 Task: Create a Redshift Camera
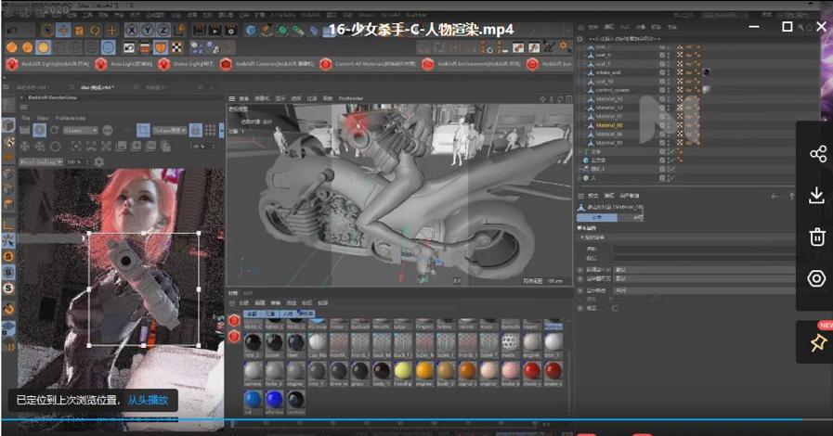click(x=267, y=64)
